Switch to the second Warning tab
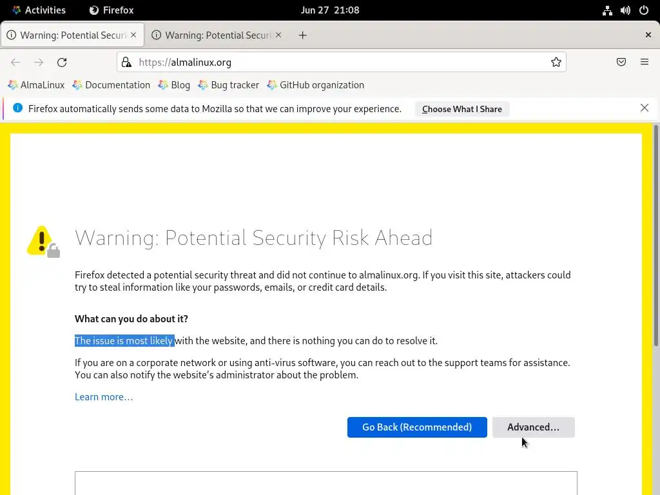The width and height of the screenshot is (660, 495). pos(217,35)
